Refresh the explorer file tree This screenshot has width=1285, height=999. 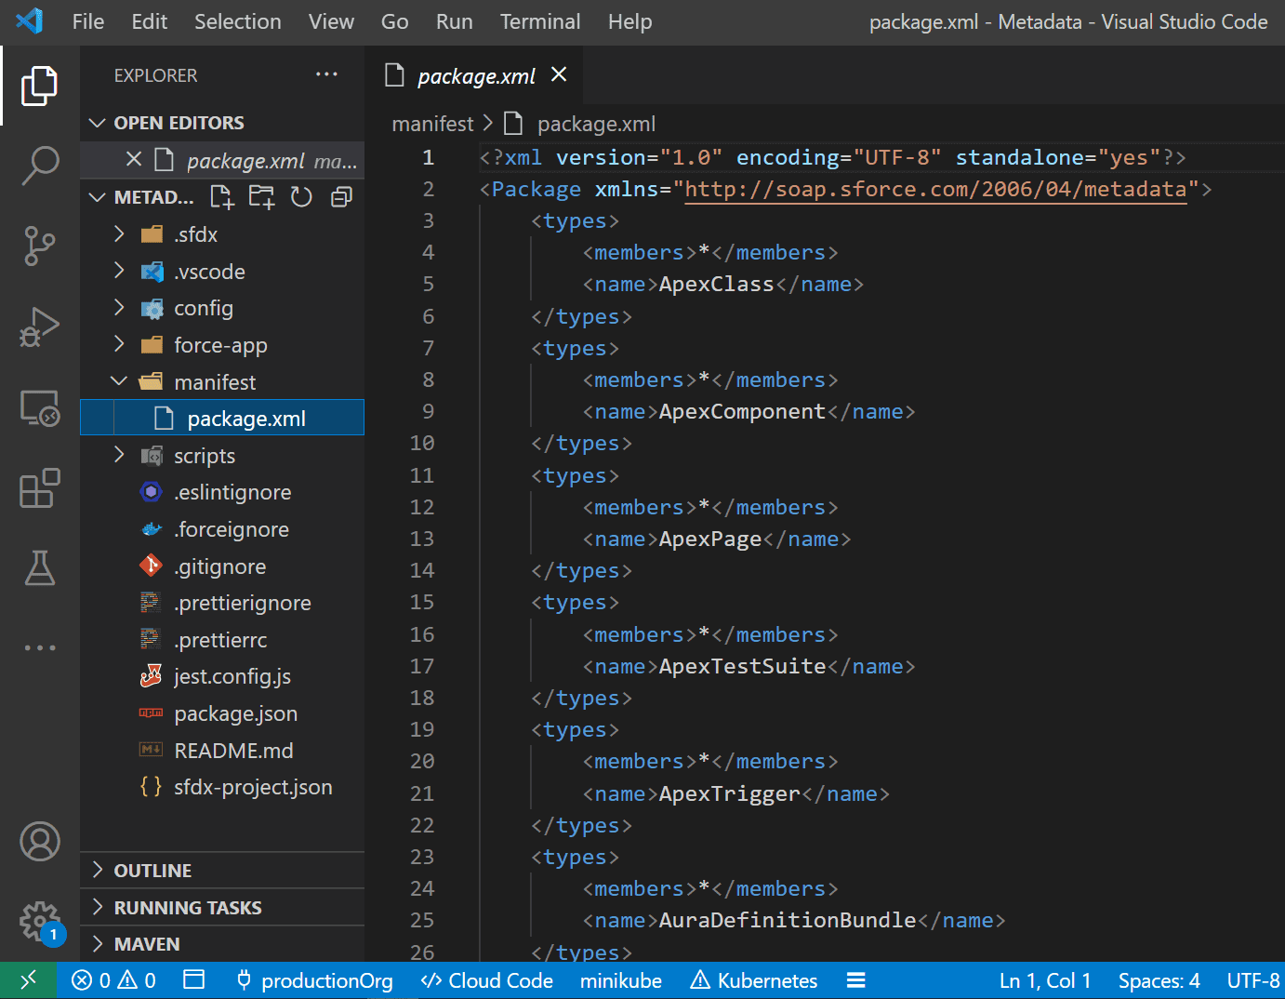(x=301, y=197)
